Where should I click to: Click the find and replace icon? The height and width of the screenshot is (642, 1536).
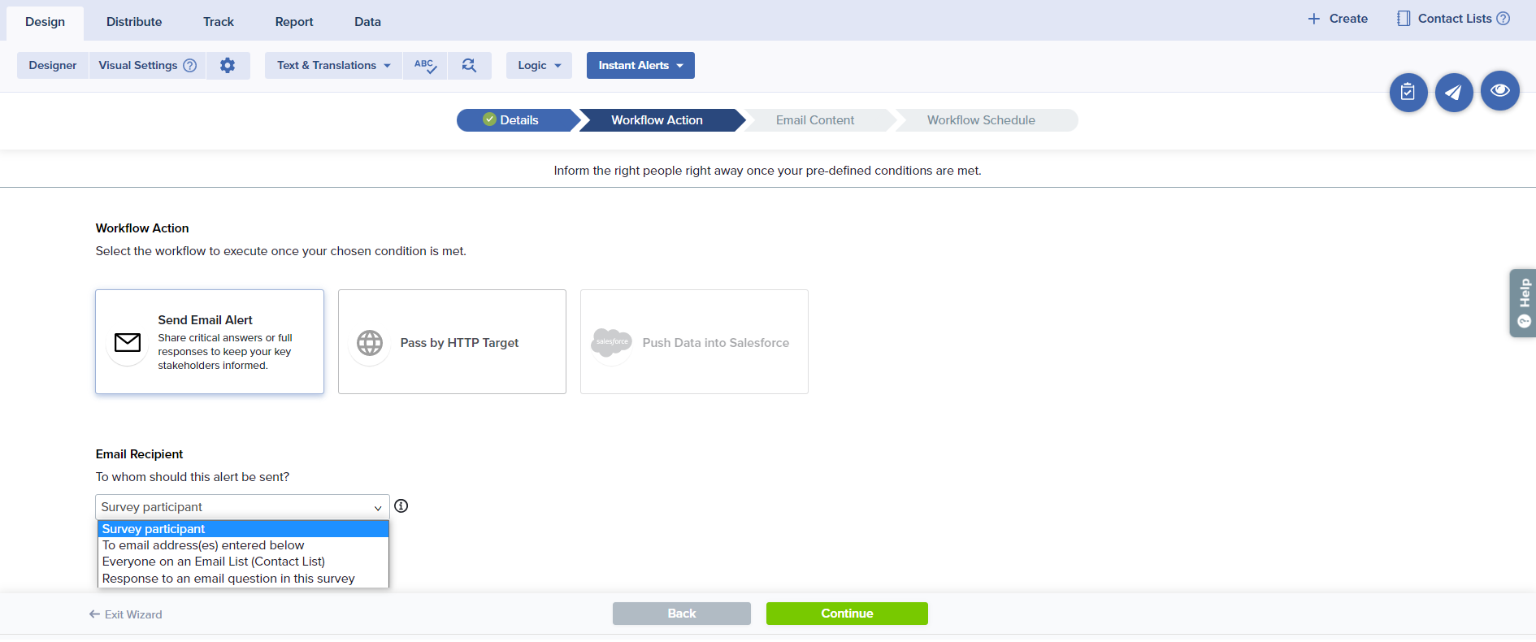coord(469,66)
